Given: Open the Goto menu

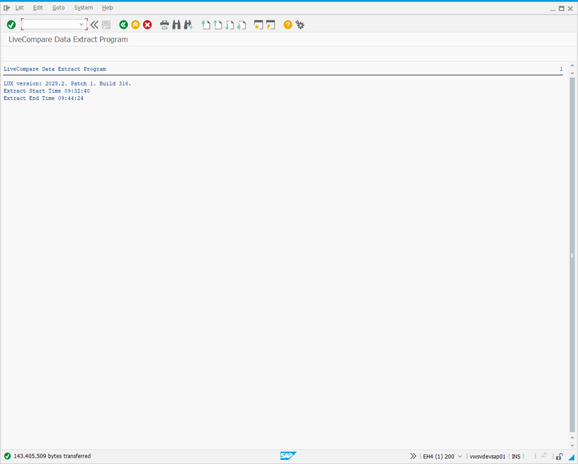Looking at the screenshot, I should pos(59,8).
